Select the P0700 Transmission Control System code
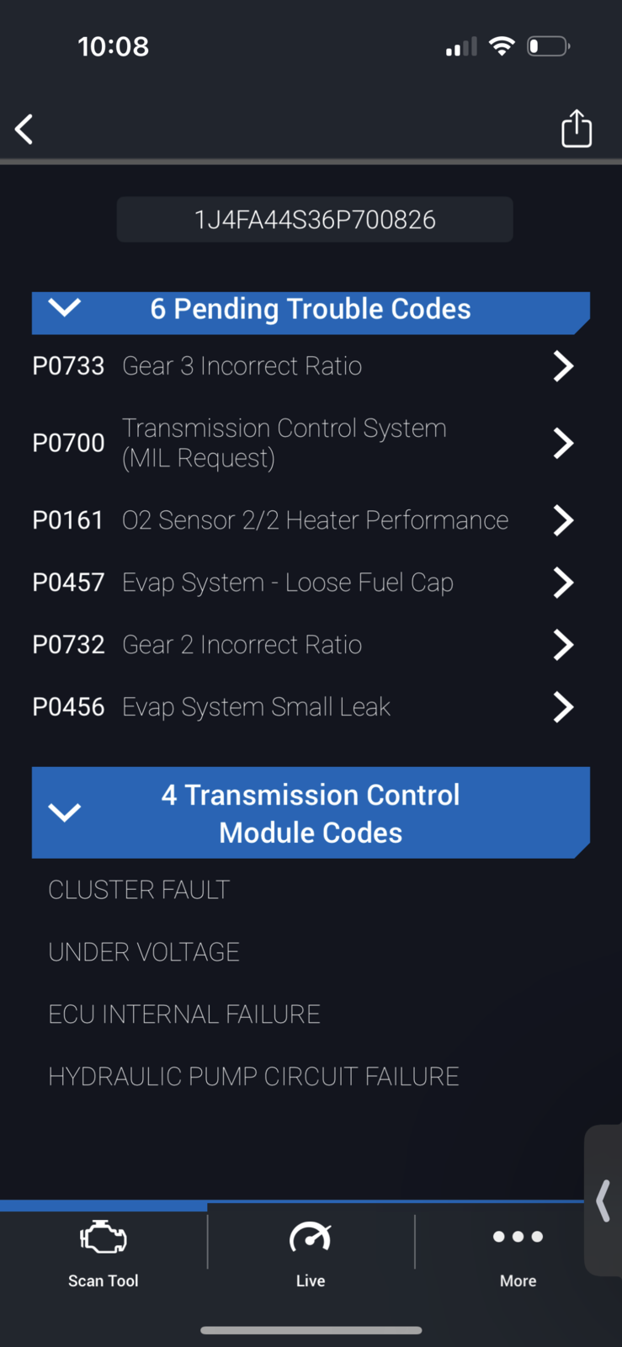622x1347 pixels. 284,443
